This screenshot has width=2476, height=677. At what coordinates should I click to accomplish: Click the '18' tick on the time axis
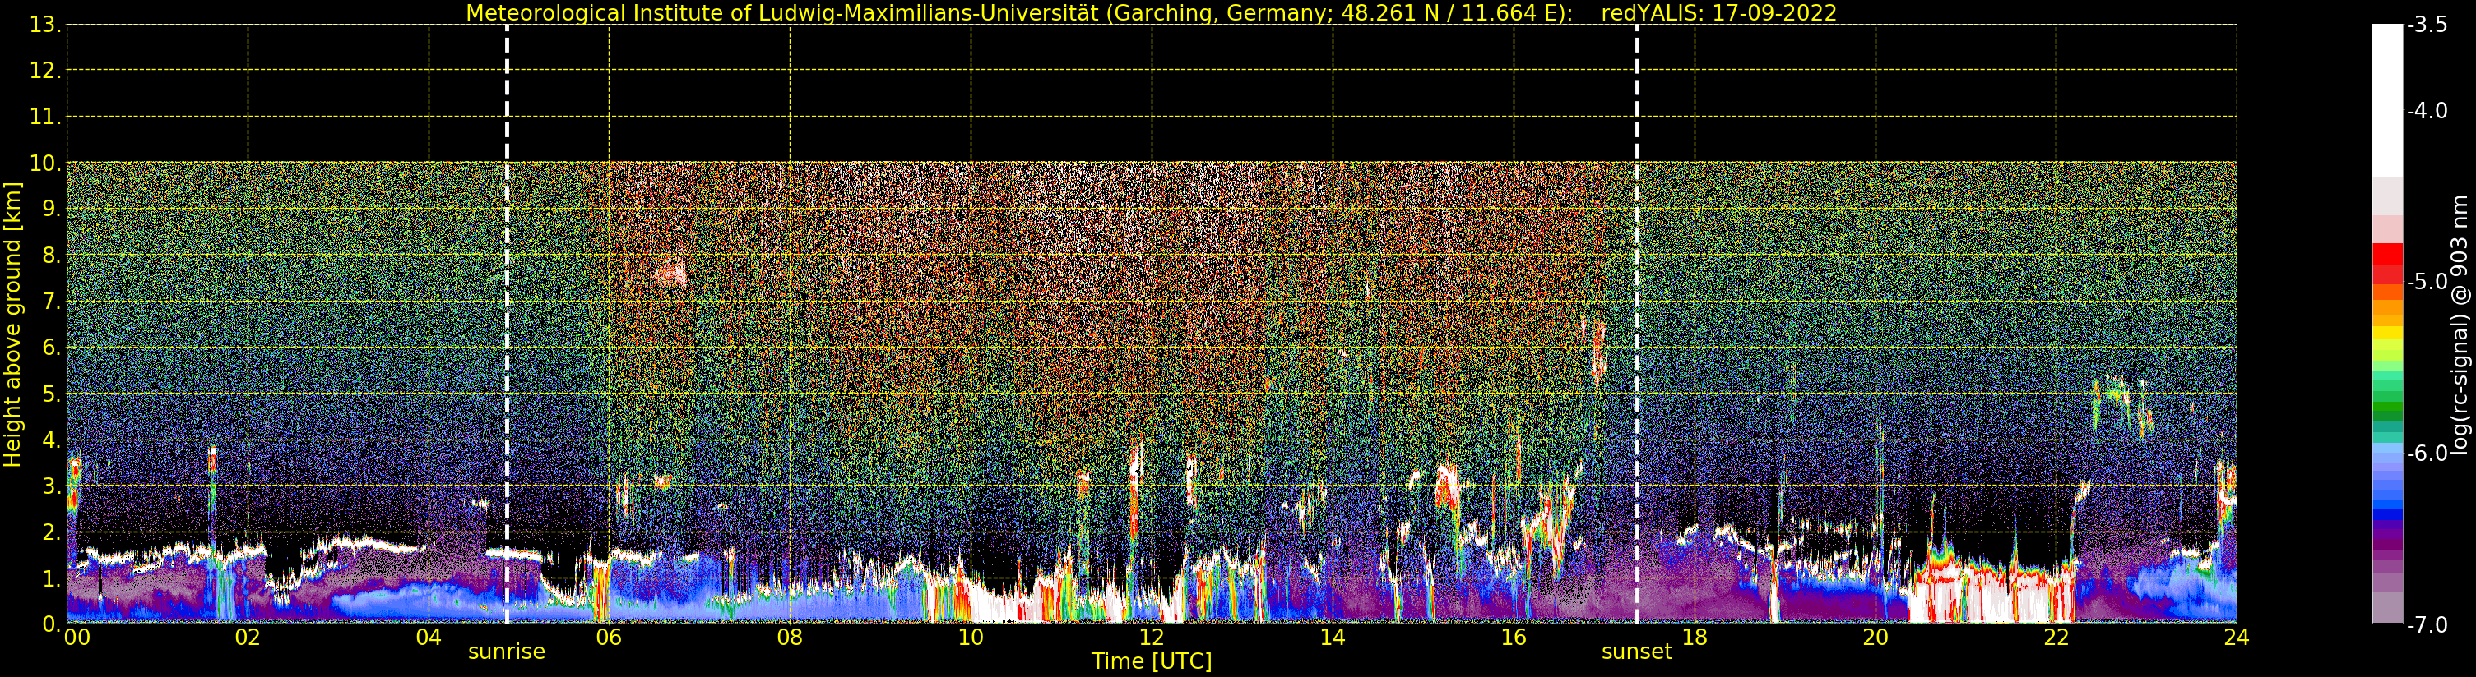tap(1695, 638)
